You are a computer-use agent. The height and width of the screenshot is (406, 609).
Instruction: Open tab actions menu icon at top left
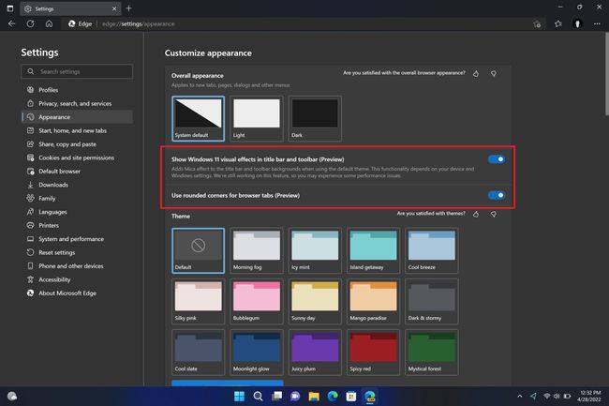(x=10, y=8)
